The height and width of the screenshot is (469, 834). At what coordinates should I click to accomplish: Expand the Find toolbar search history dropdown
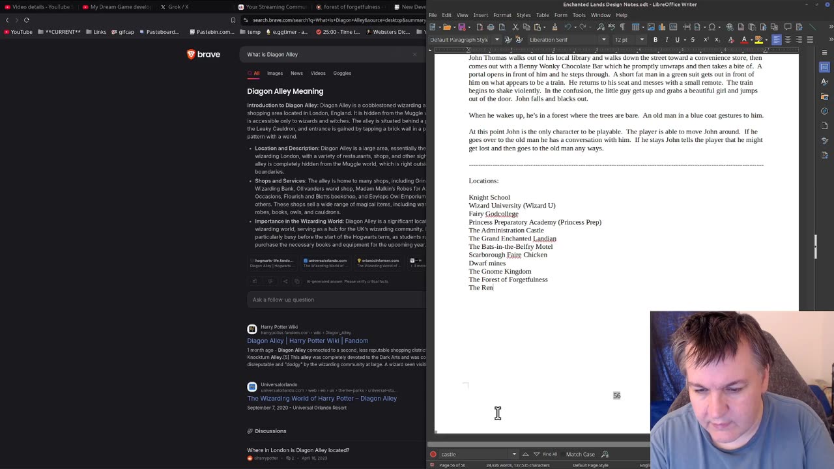click(514, 454)
